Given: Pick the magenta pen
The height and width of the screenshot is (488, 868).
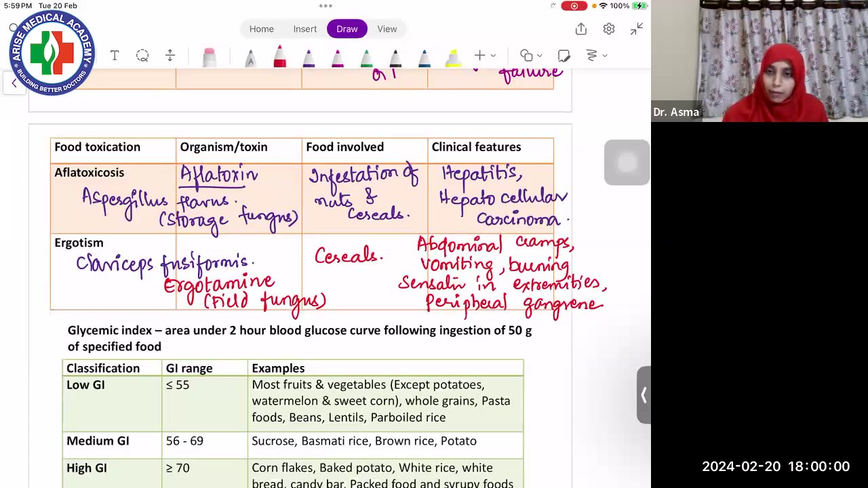Looking at the screenshot, I should click(337, 58).
